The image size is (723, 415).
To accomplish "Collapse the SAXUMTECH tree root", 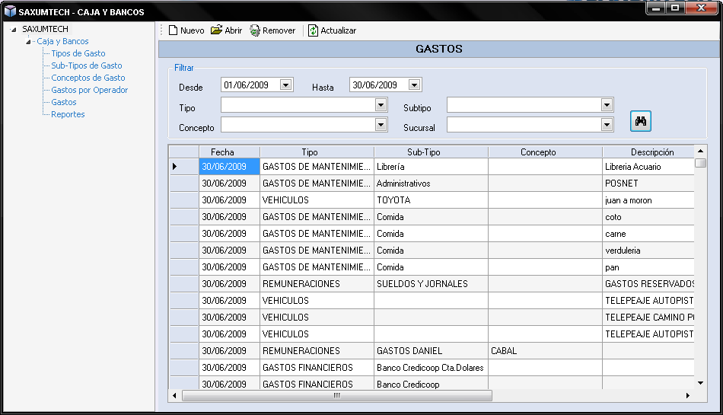I will point(14,30).
